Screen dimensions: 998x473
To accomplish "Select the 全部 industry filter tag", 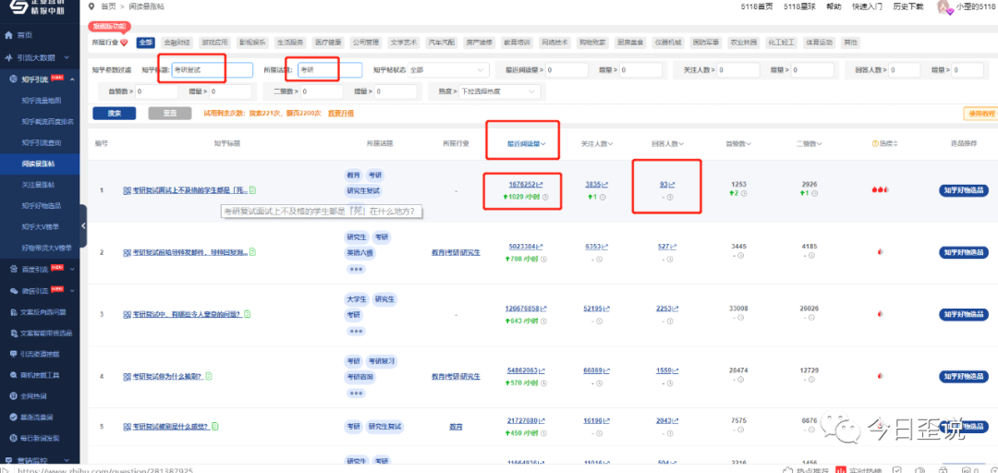I will click(x=145, y=42).
